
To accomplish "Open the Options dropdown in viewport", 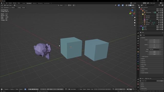I will 134,8.
